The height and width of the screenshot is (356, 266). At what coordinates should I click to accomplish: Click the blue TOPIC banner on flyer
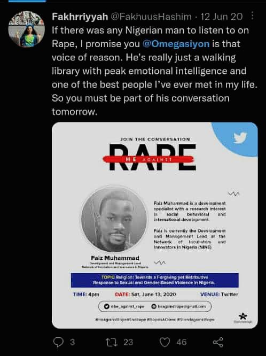pyautogui.click(x=155, y=280)
